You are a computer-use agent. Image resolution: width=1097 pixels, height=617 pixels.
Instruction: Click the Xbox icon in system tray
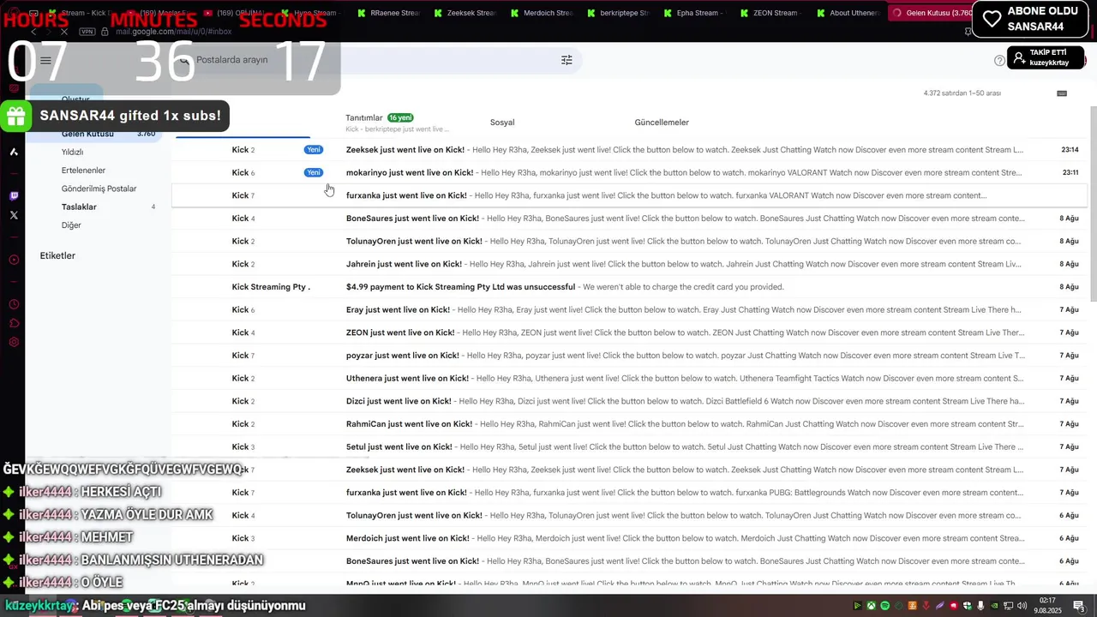pyautogui.click(x=871, y=606)
